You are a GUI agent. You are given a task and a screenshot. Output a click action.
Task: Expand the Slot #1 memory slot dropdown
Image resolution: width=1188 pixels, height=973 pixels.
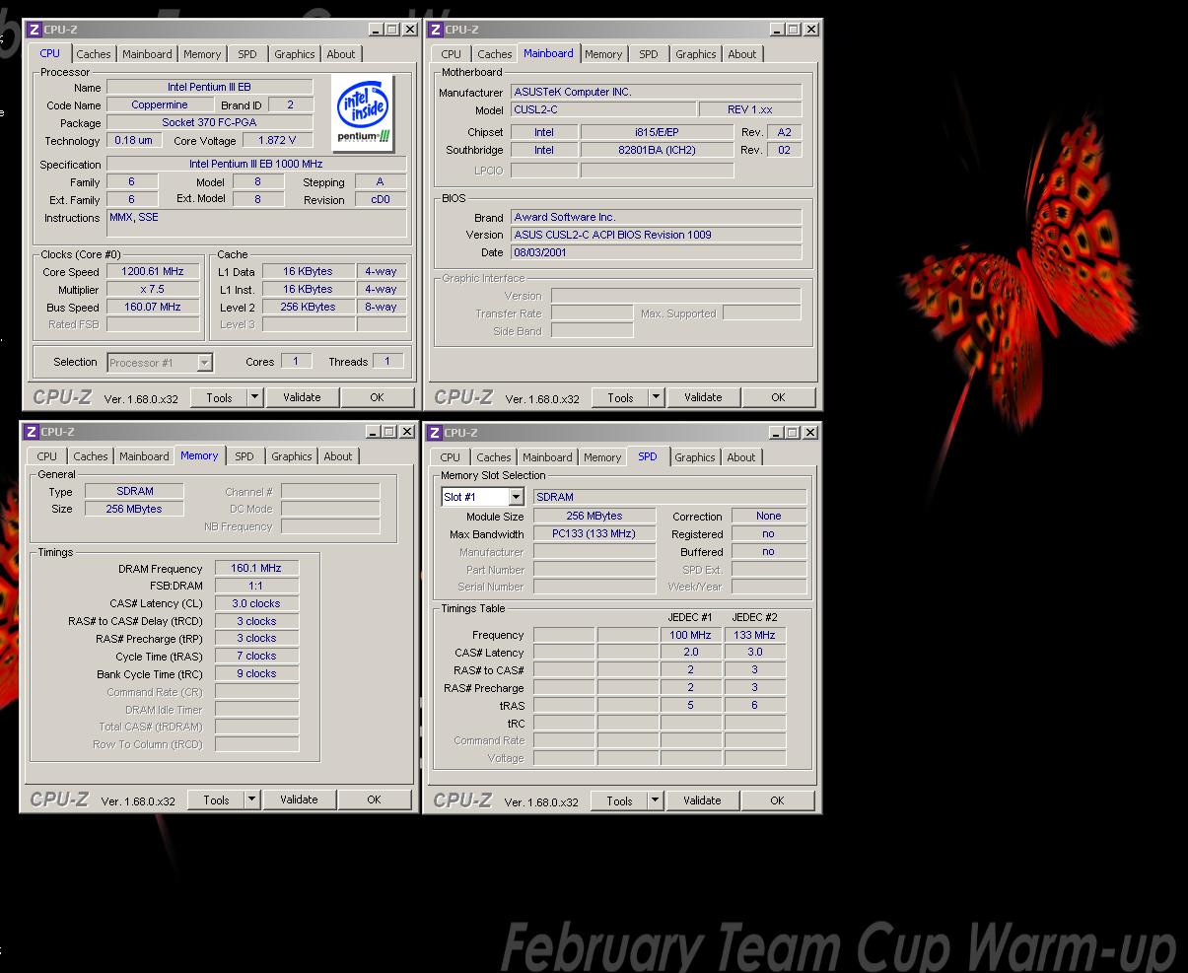516,497
